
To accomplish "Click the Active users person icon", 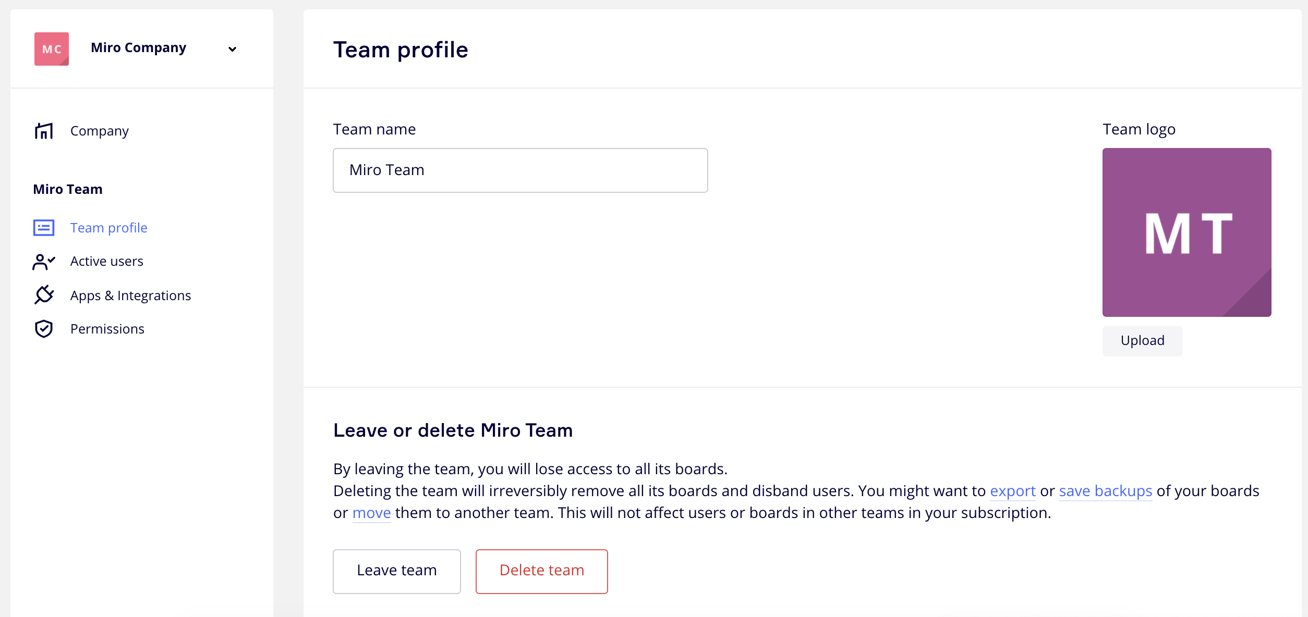I will coord(44,262).
